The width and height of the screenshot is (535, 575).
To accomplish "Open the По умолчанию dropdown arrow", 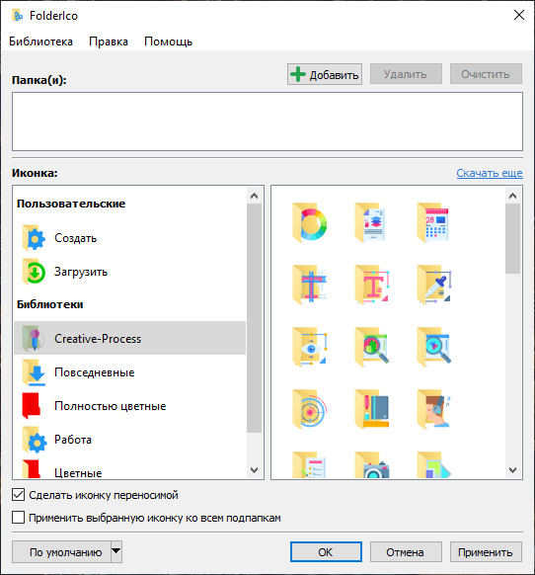I will tap(116, 551).
